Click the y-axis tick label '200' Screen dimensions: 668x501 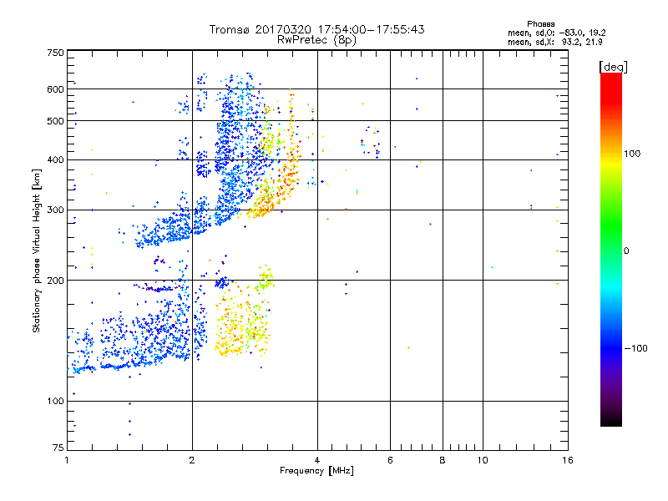pyautogui.click(x=55, y=281)
